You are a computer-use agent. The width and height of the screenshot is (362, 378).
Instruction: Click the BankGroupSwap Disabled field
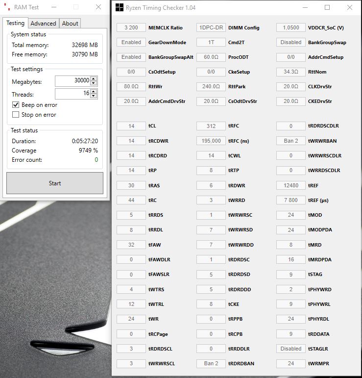pyautogui.click(x=291, y=43)
